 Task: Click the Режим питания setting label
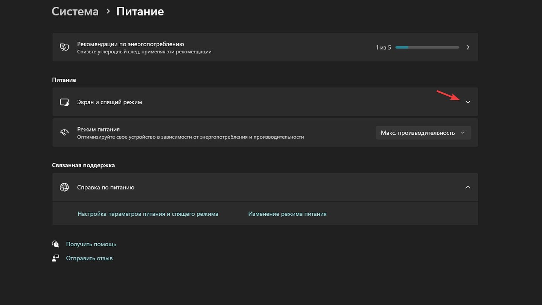point(98,129)
